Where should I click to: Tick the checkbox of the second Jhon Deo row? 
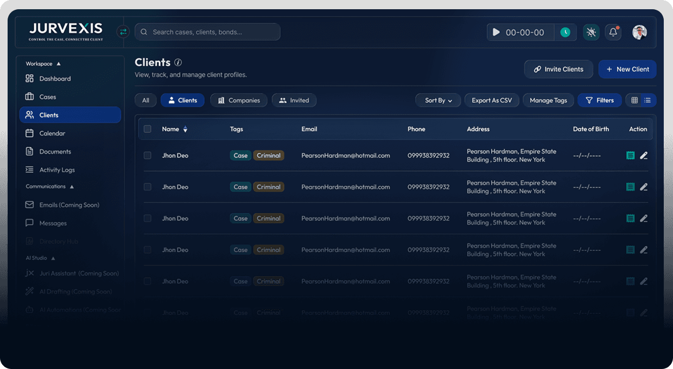(148, 187)
